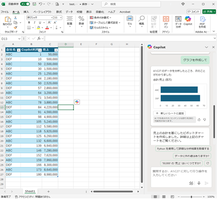This screenshot has width=217, height=199.
Task: Open the Copilot利用 column filter dropdown
Action: coord(40,50)
